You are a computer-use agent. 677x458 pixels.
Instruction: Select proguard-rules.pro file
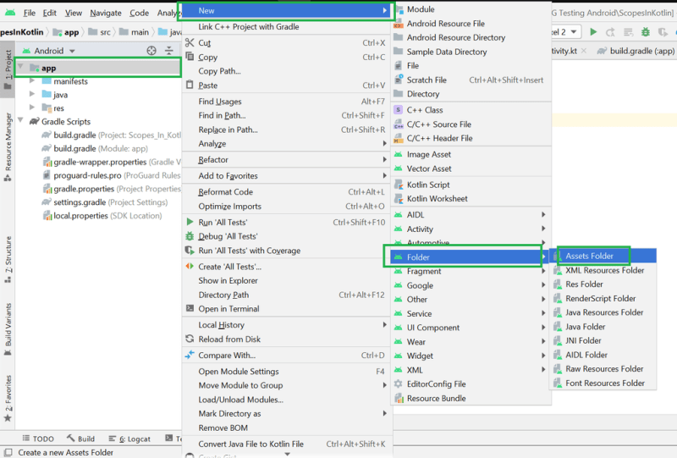[111, 175]
